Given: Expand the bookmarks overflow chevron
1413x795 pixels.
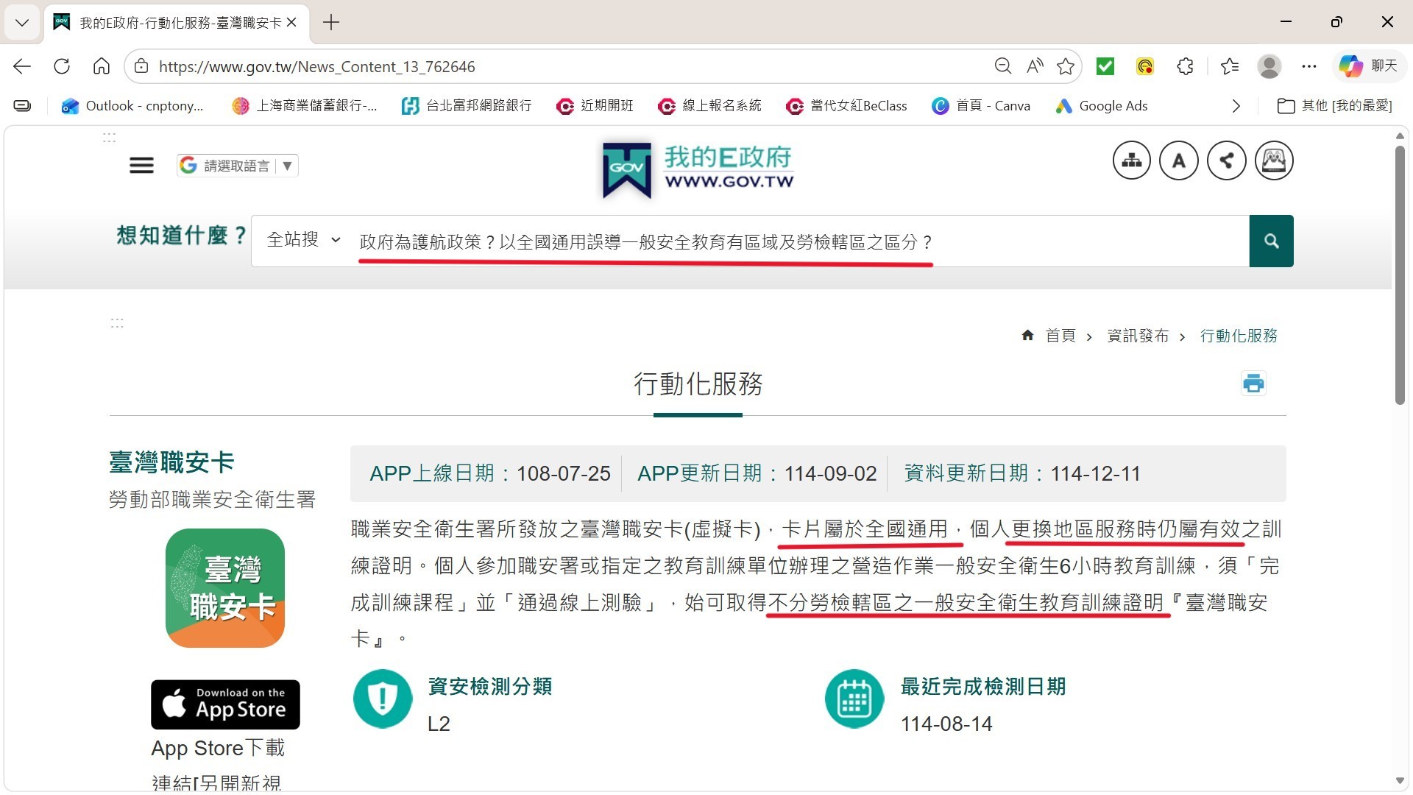Looking at the screenshot, I should tap(1236, 106).
